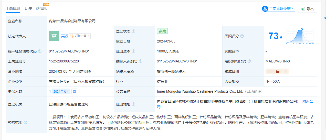This screenshot has height=140, width=326.
Task: Click the 工商官网快照 user icon
Action: [x=265, y=9]
